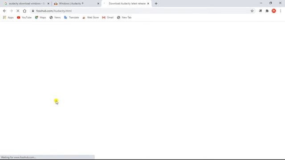The image size is (285, 160).
Task: Open the Gmail bookmark
Action: [108, 17]
